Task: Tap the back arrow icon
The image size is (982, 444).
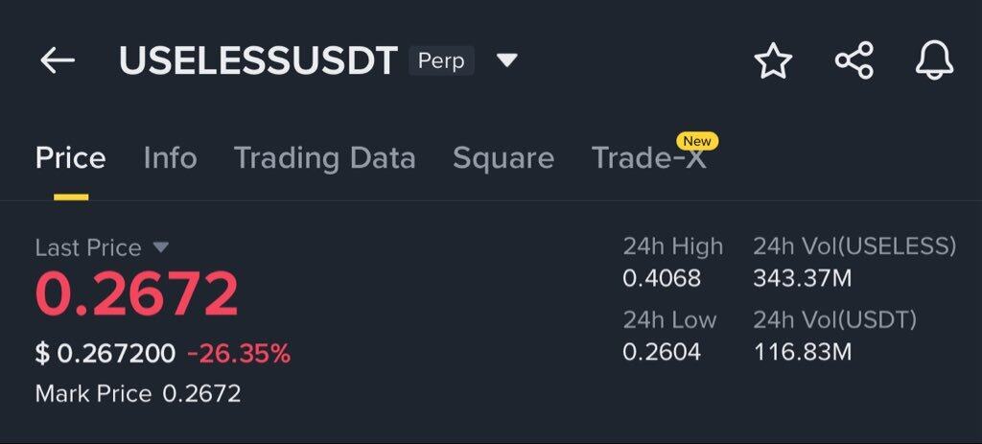Action: coord(57,61)
